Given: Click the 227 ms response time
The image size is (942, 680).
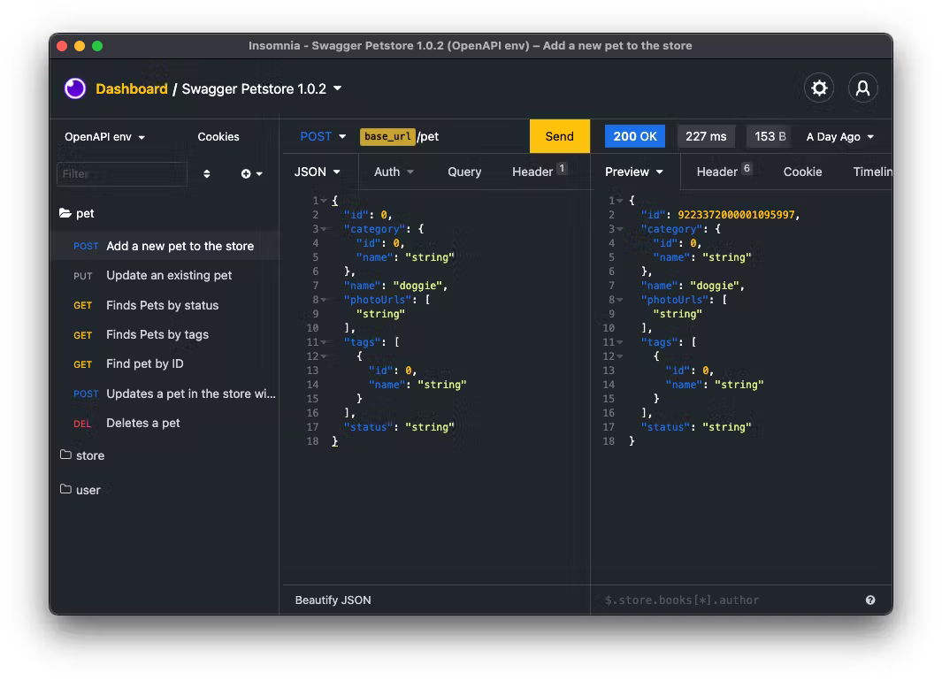Looking at the screenshot, I should coord(706,136).
